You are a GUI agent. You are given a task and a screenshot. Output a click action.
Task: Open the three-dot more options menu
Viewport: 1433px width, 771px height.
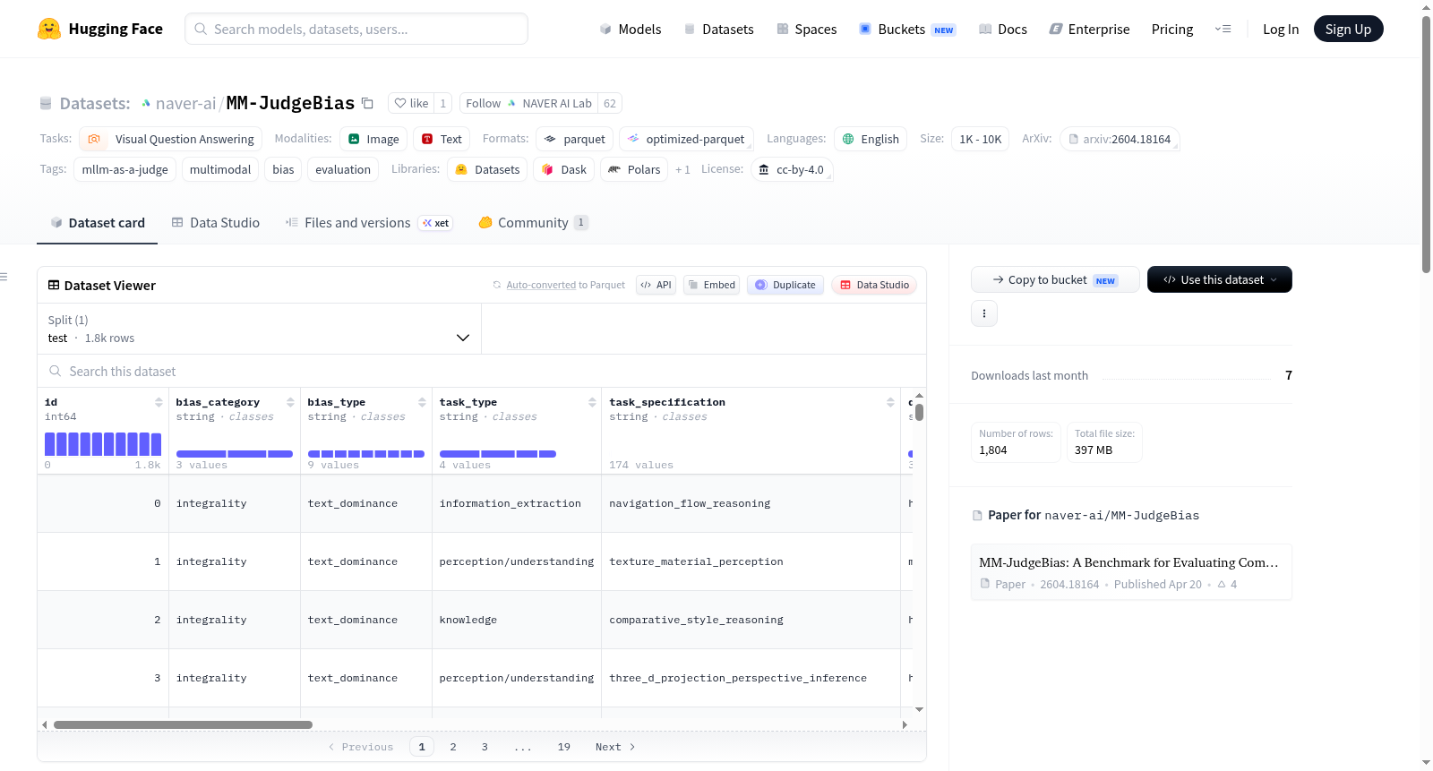coord(984,313)
